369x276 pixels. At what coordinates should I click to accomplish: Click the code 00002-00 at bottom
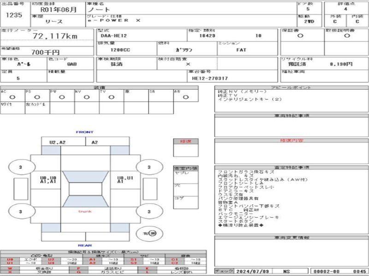[326, 271]
